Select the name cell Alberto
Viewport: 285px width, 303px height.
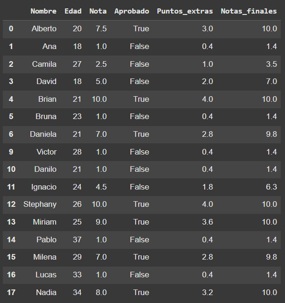(x=44, y=29)
